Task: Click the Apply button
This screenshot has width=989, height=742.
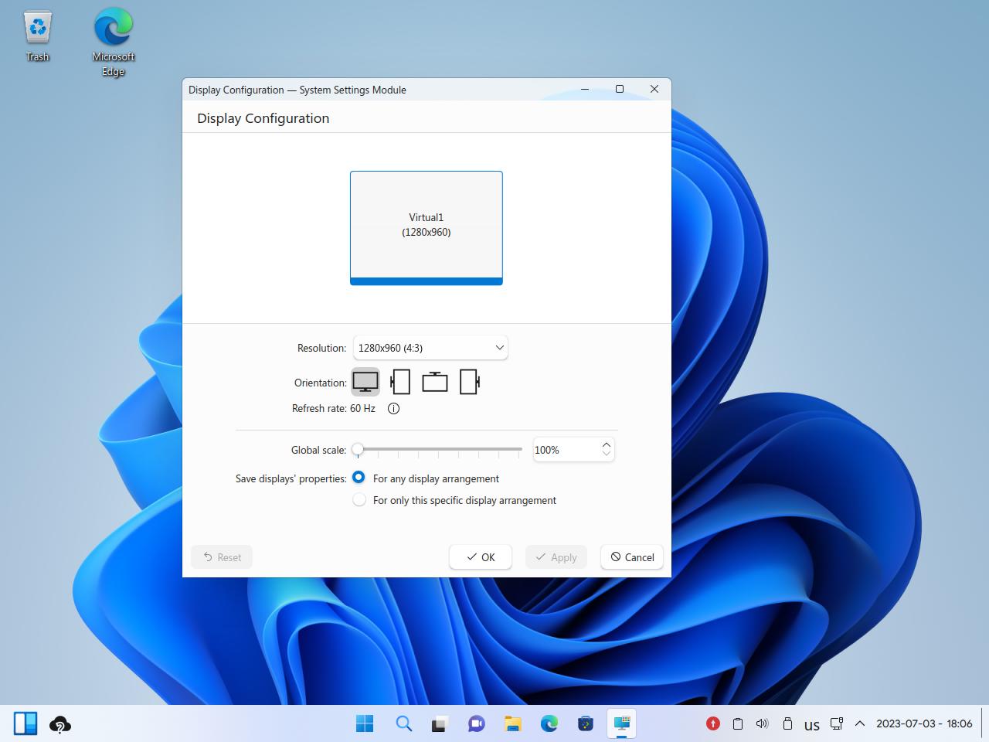Action: click(556, 557)
